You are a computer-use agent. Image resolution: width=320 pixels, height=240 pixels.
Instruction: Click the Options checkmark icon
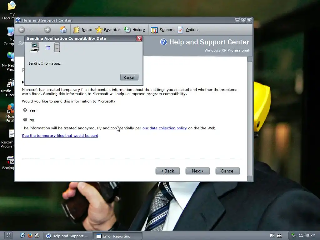click(x=180, y=30)
